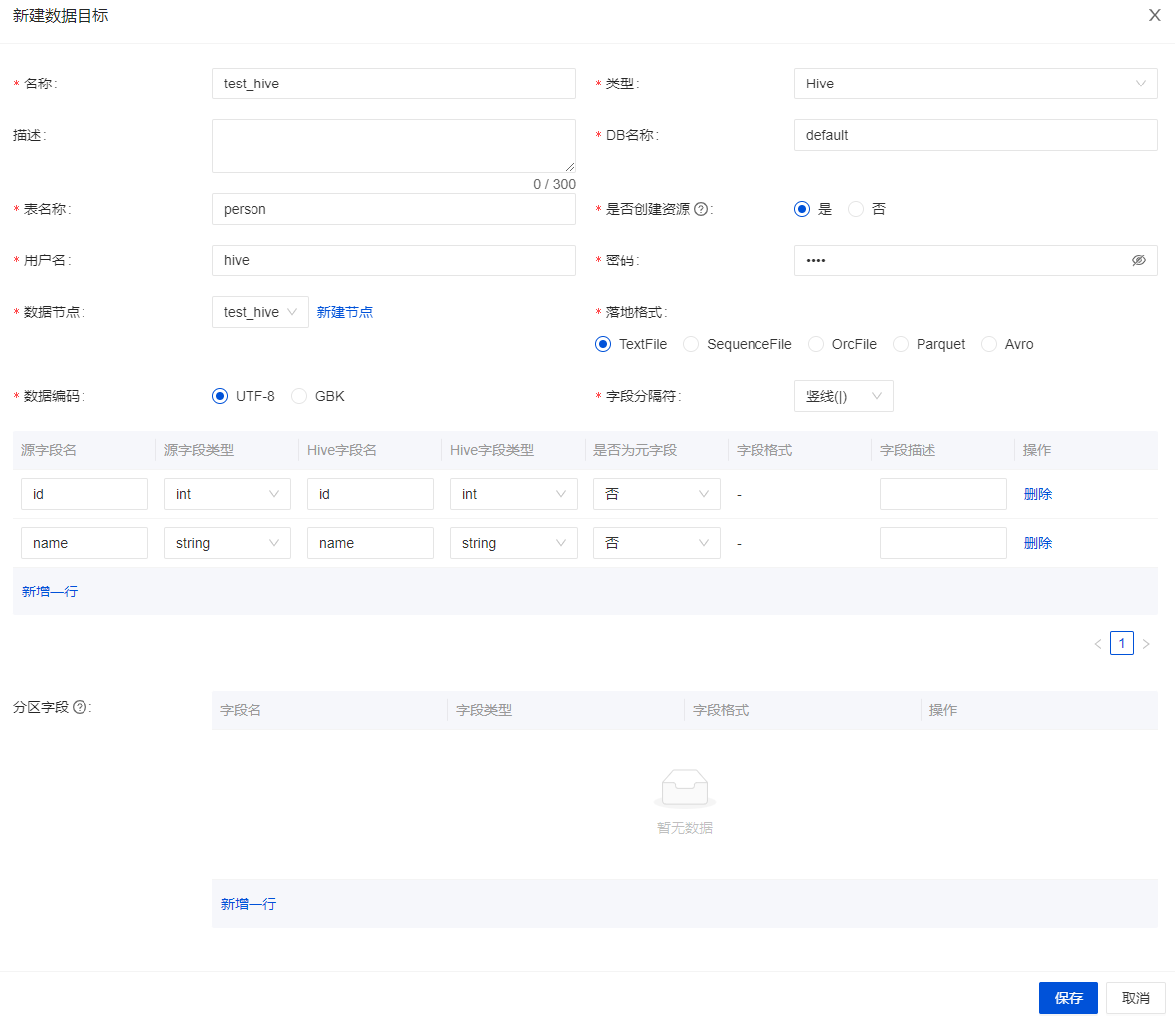The height and width of the screenshot is (1019, 1175).
Task: Close the 新建数据目标 dialog
Action: point(1154,16)
